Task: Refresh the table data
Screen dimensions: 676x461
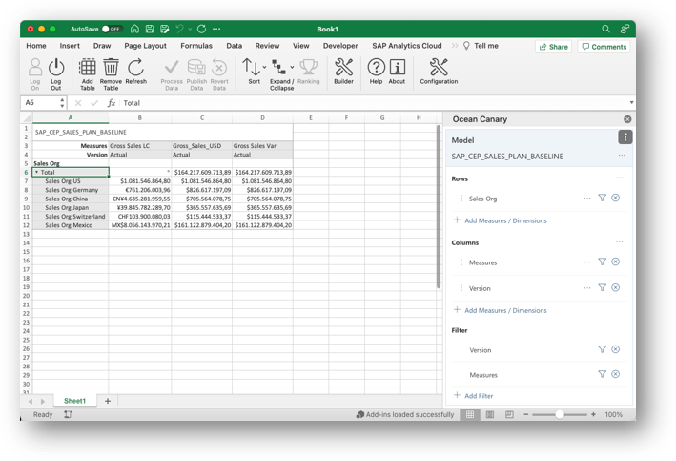Action: pyautogui.click(x=135, y=68)
